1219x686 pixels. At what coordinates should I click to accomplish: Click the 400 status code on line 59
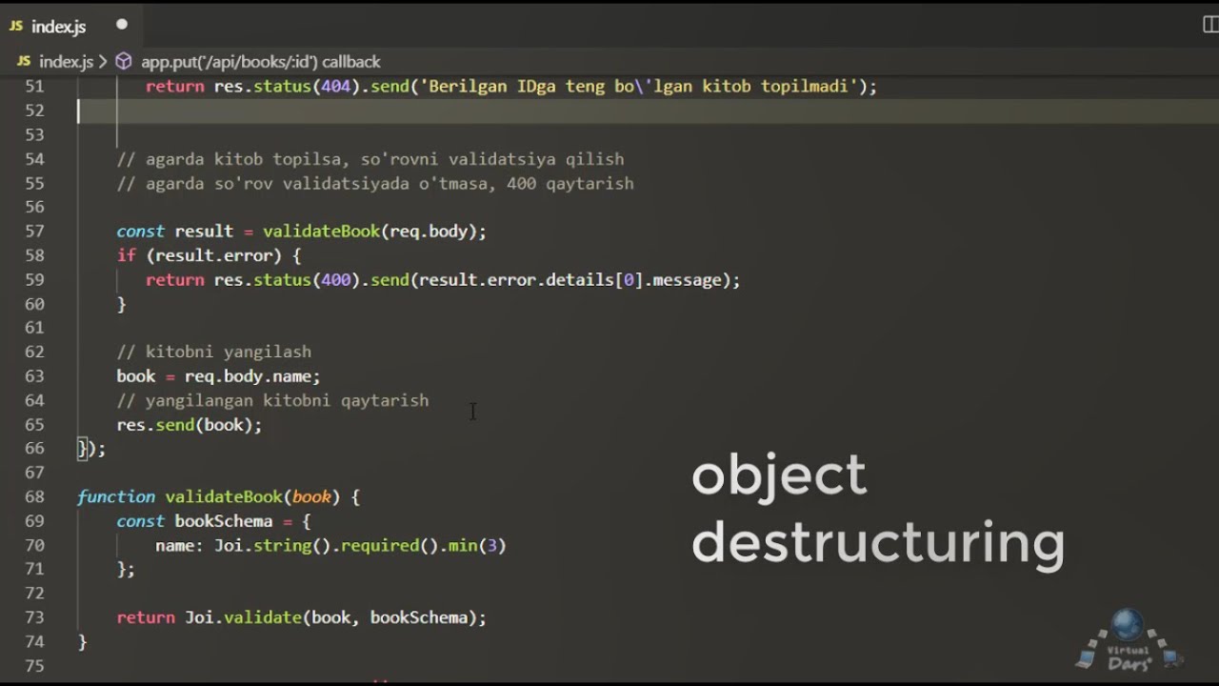336,280
